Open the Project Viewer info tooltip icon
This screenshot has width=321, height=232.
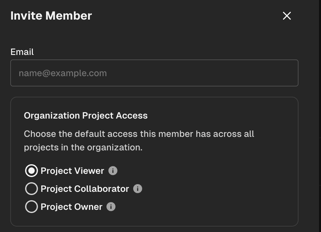point(113,171)
